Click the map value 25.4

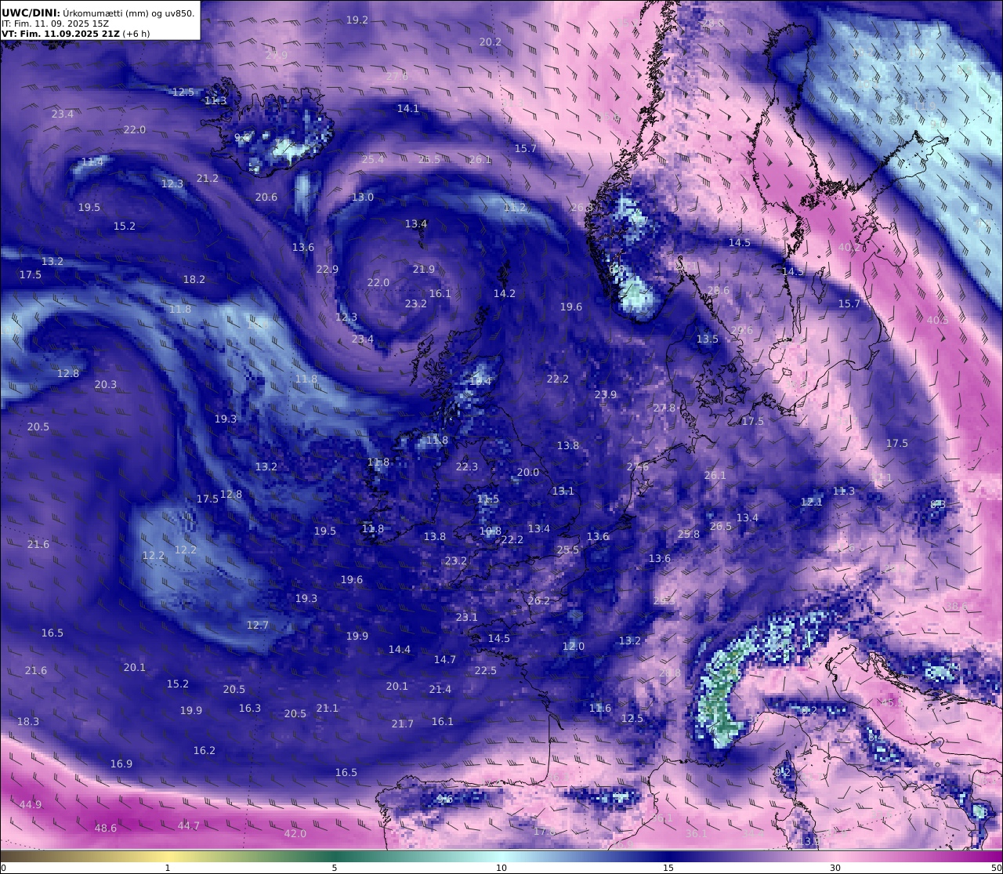pyautogui.click(x=373, y=159)
